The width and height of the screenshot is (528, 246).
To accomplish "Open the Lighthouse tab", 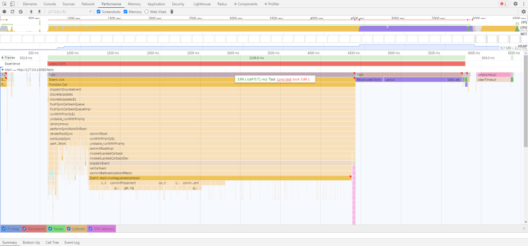I will (202, 4).
